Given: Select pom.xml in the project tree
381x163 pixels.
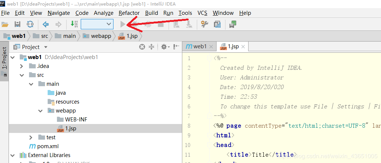Looking at the screenshot, I should 44,146.
